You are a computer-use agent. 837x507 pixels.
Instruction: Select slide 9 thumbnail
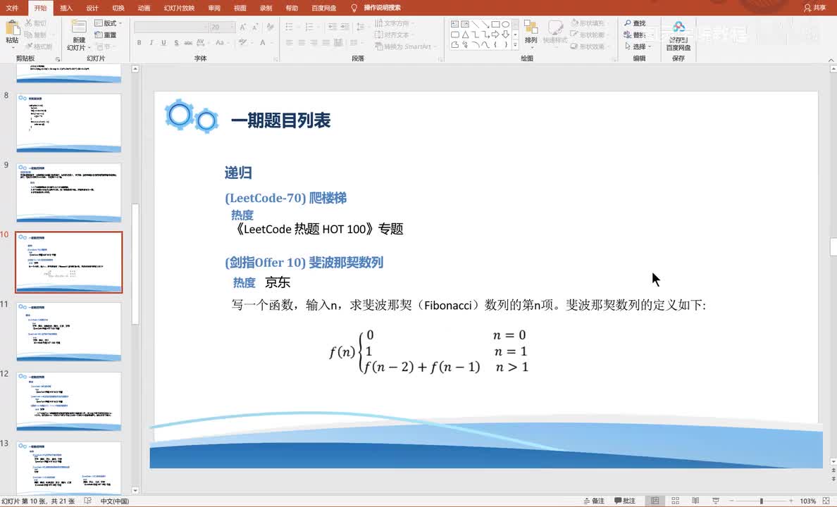[x=69, y=192]
